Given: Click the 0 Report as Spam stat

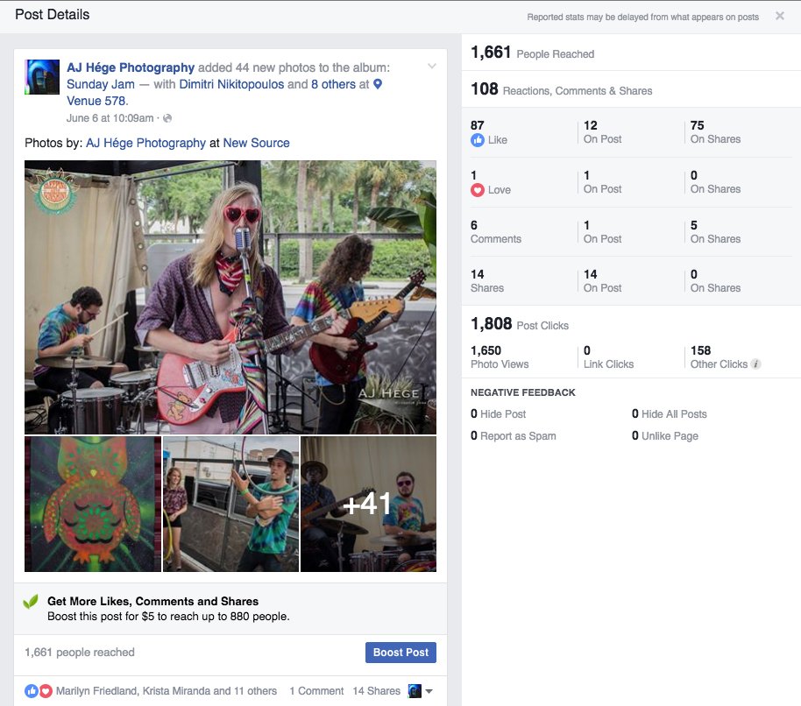Looking at the screenshot, I should 514,436.
